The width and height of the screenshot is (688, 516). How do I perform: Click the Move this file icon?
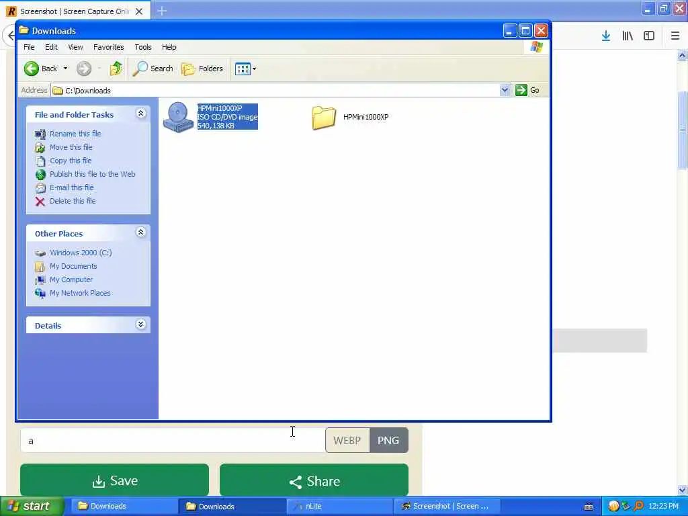pos(40,147)
